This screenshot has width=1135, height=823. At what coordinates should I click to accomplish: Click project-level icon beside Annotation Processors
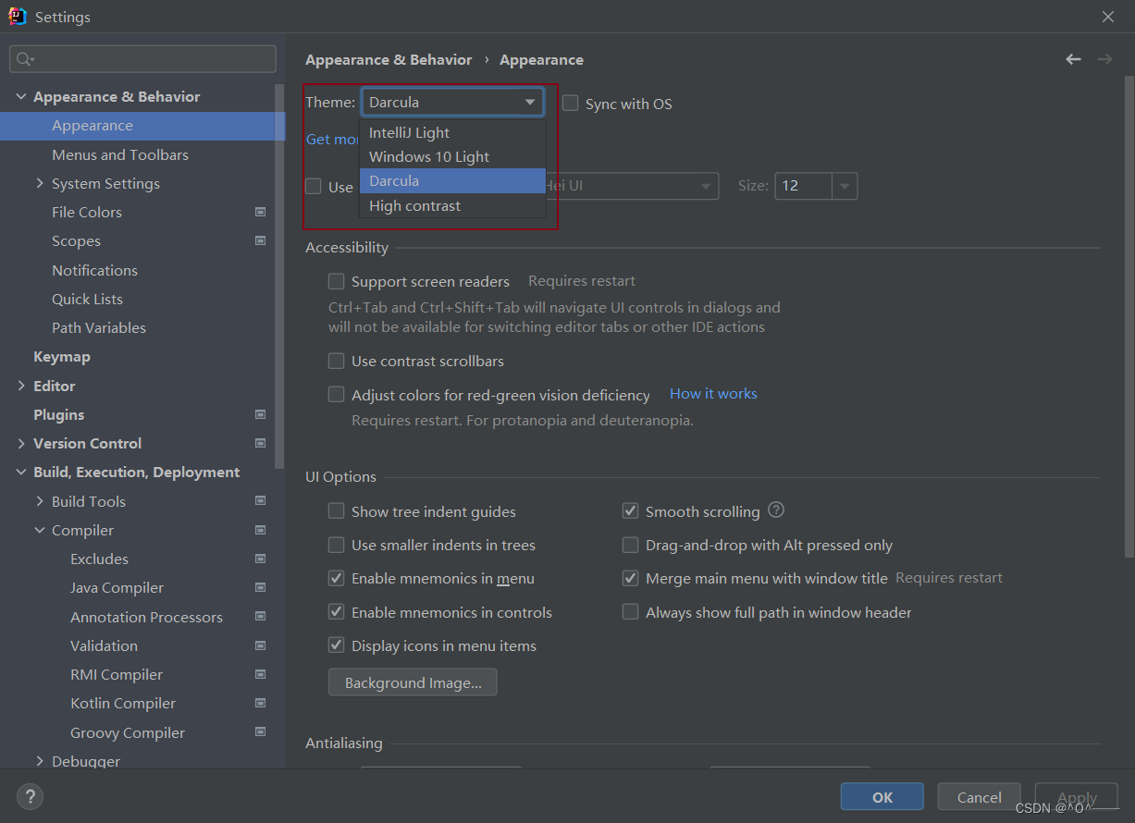(260, 617)
